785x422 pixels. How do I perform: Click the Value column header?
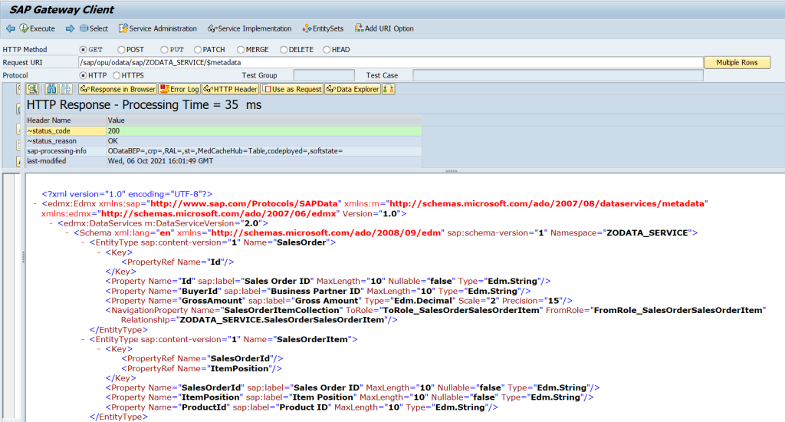point(264,120)
